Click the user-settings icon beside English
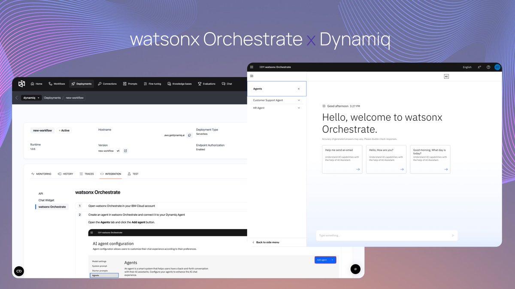Viewport: 515px width, 289px height. tap(479, 67)
